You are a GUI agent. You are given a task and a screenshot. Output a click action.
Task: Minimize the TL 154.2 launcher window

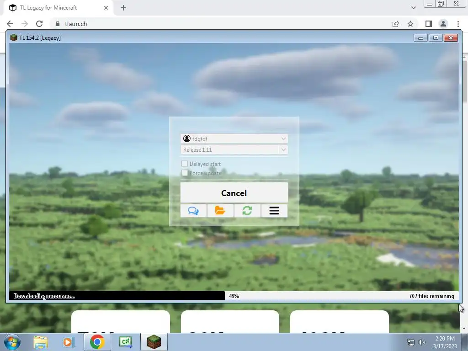click(x=421, y=38)
